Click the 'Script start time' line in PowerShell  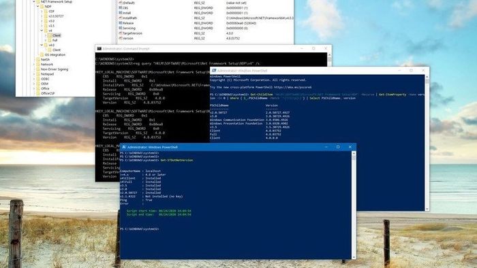159,211
